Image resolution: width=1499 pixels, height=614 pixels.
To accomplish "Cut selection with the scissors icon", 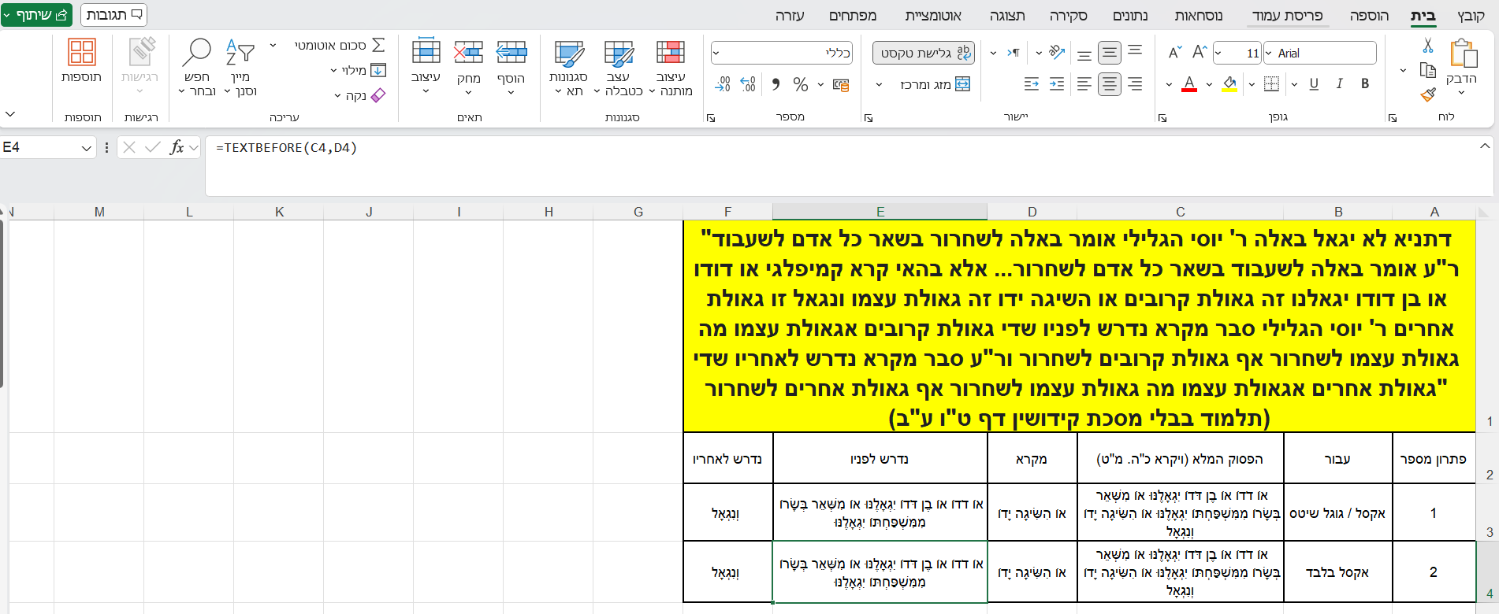I will pos(1428,46).
